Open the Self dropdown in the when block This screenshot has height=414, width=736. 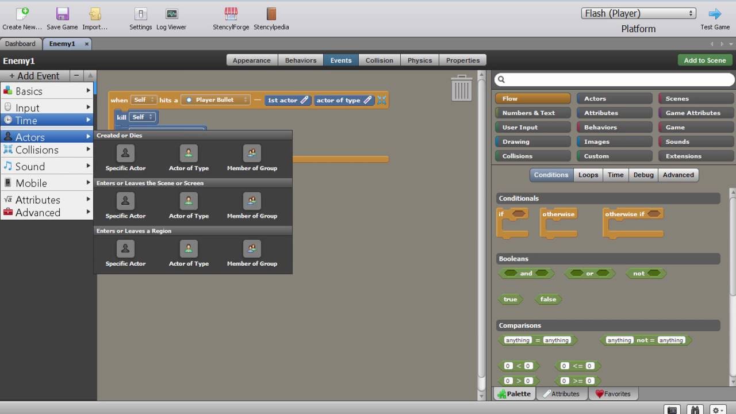click(144, 99)
